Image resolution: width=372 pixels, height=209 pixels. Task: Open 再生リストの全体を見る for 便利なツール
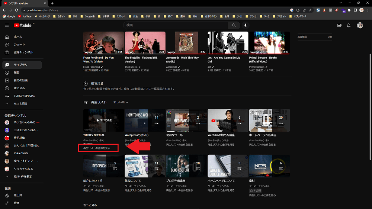click(179, 144)
